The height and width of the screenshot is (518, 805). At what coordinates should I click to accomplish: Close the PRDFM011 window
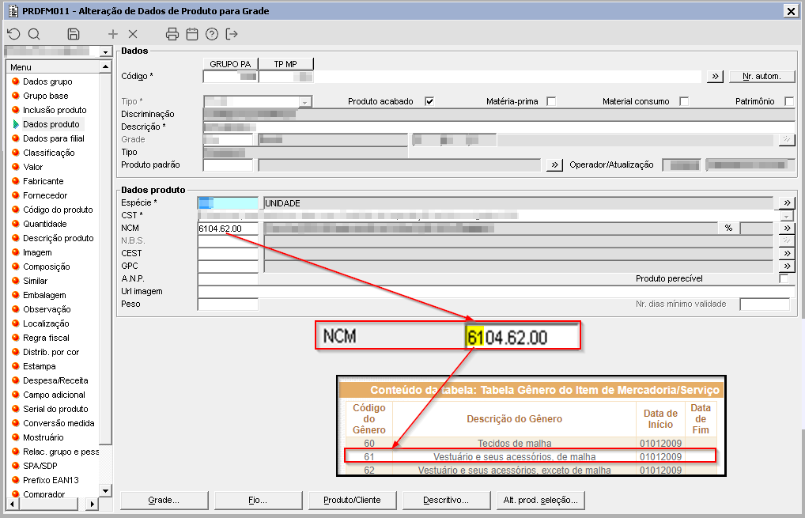click(791, 11)
